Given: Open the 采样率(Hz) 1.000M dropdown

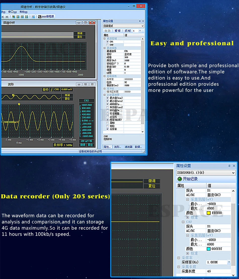Looking at the screenshot, I should pyautogui.click(x=229, y=262).
